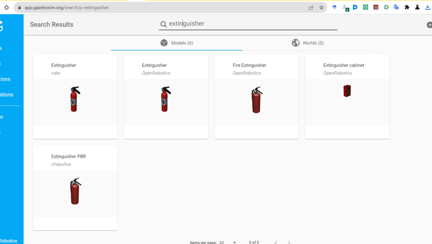Switch to the Worlds (0) tab

click(x=307, y=43)
